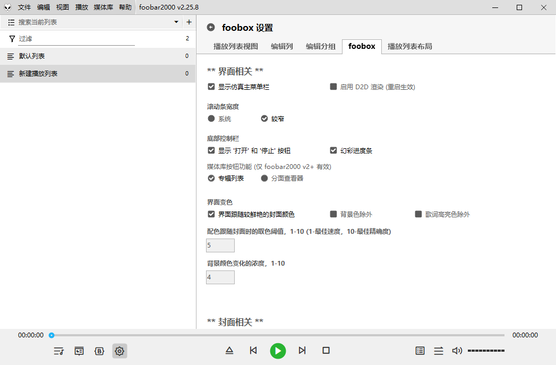The height and width of the screenshot is (365, 556).
Task: Click the background intensity field showing 4
Action: [x=220, y=277]
